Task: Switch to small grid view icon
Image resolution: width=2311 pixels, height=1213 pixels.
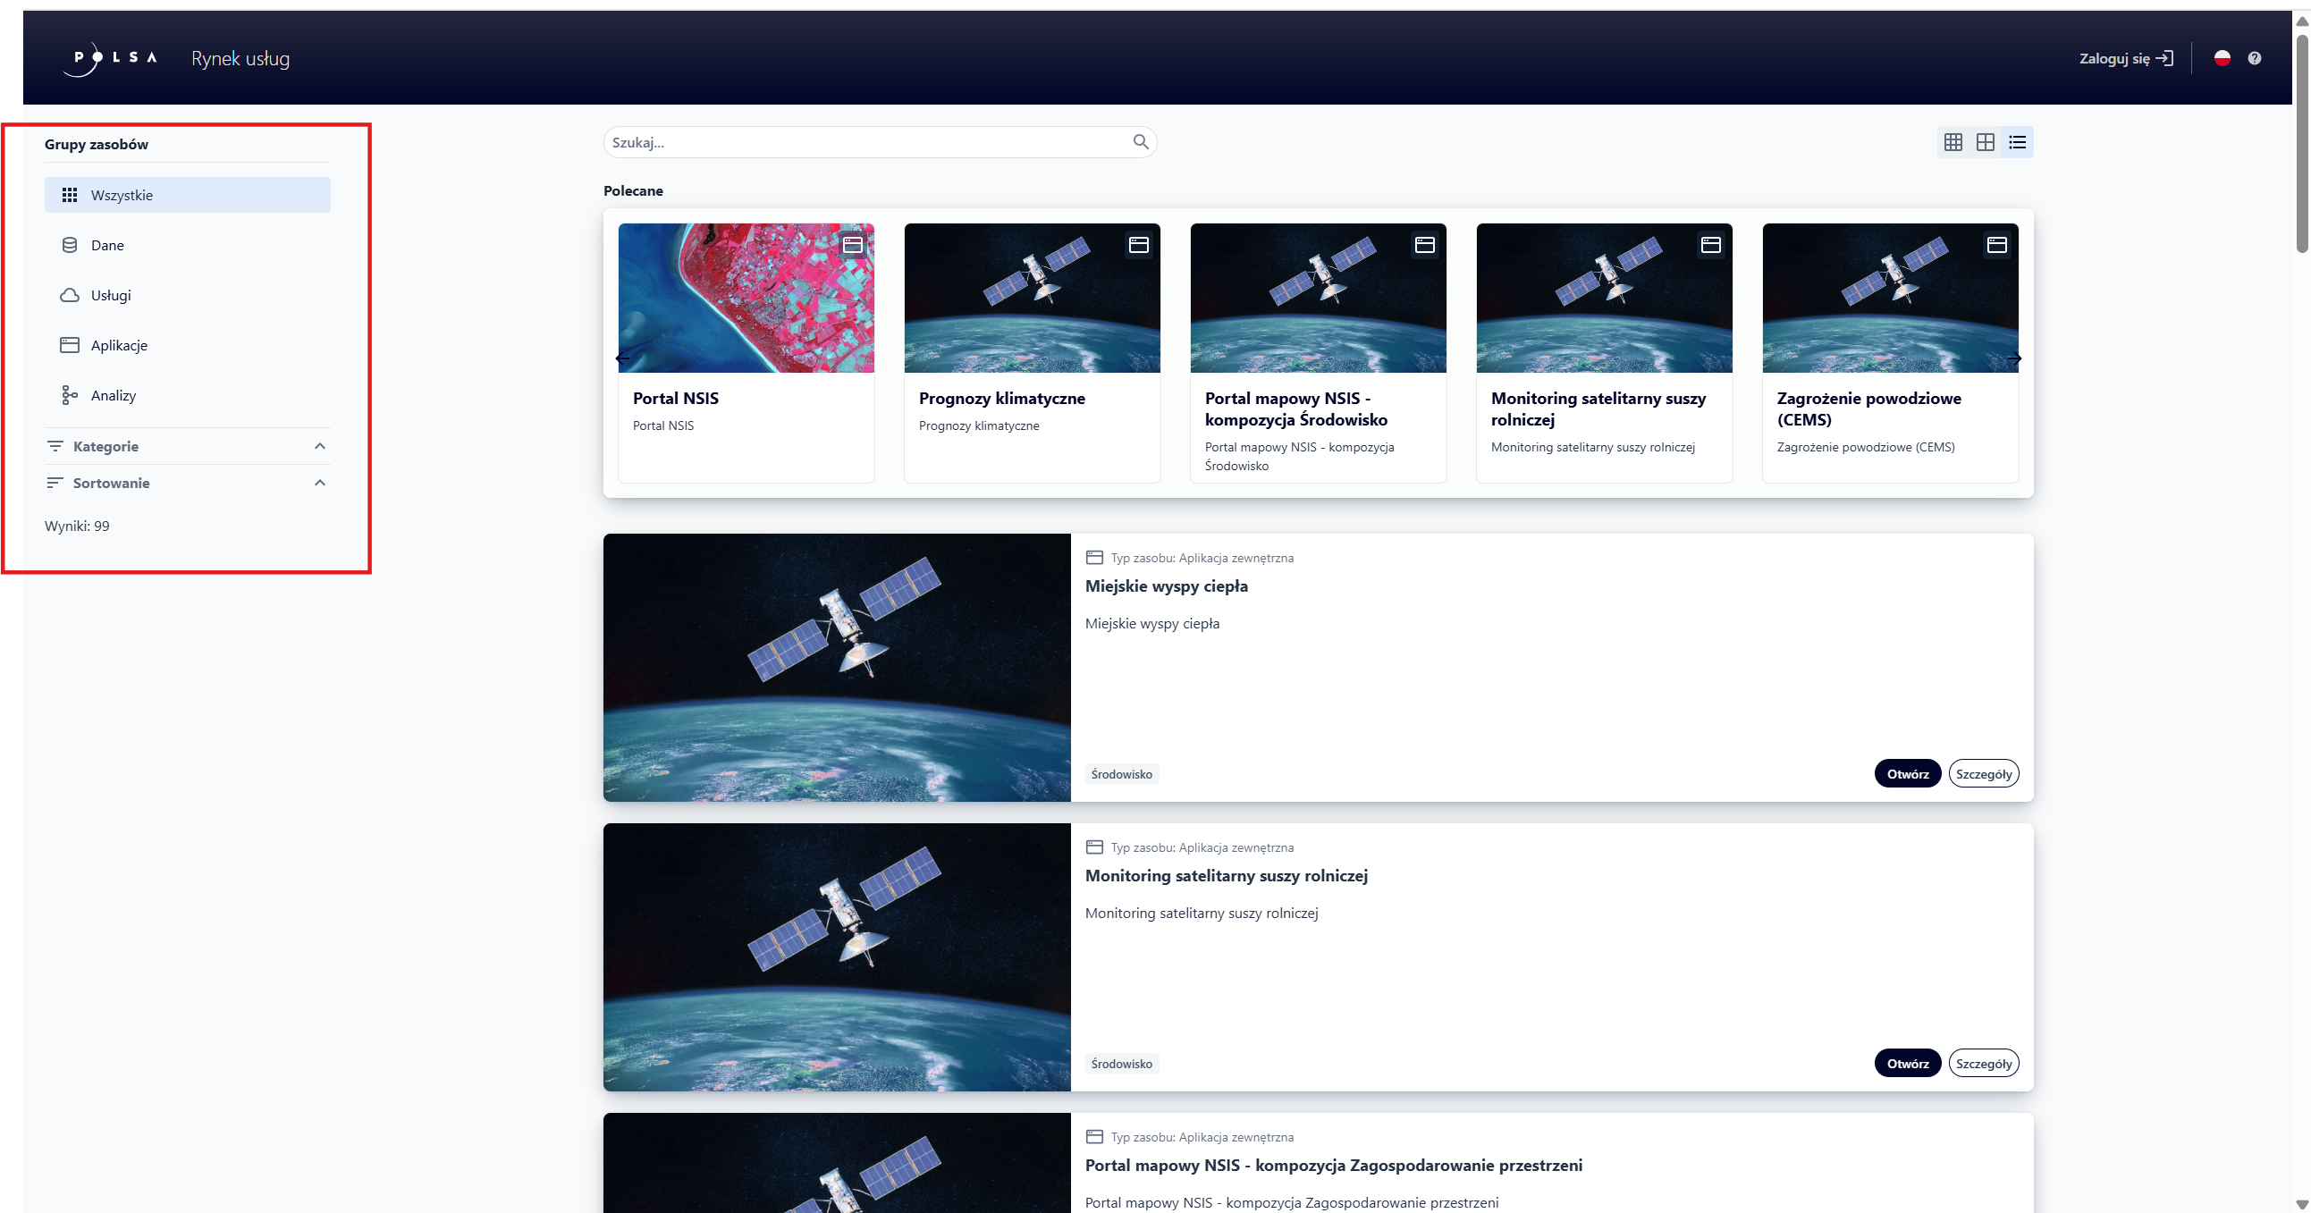Action: [1953, 142]
